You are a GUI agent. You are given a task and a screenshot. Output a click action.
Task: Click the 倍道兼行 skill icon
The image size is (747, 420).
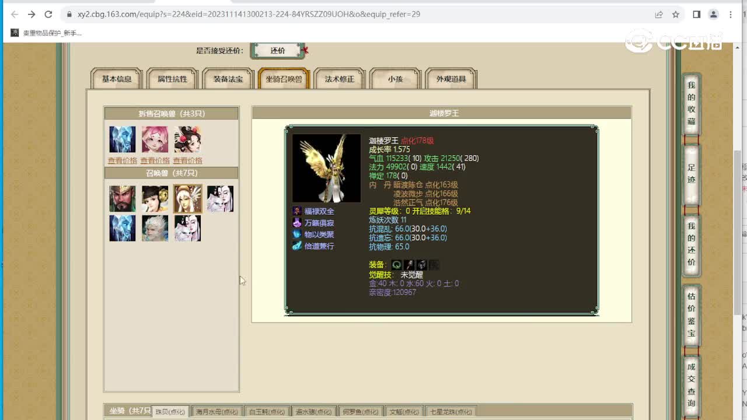tap(297, 246)
